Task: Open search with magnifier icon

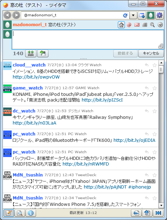Action: coord(152,25)
